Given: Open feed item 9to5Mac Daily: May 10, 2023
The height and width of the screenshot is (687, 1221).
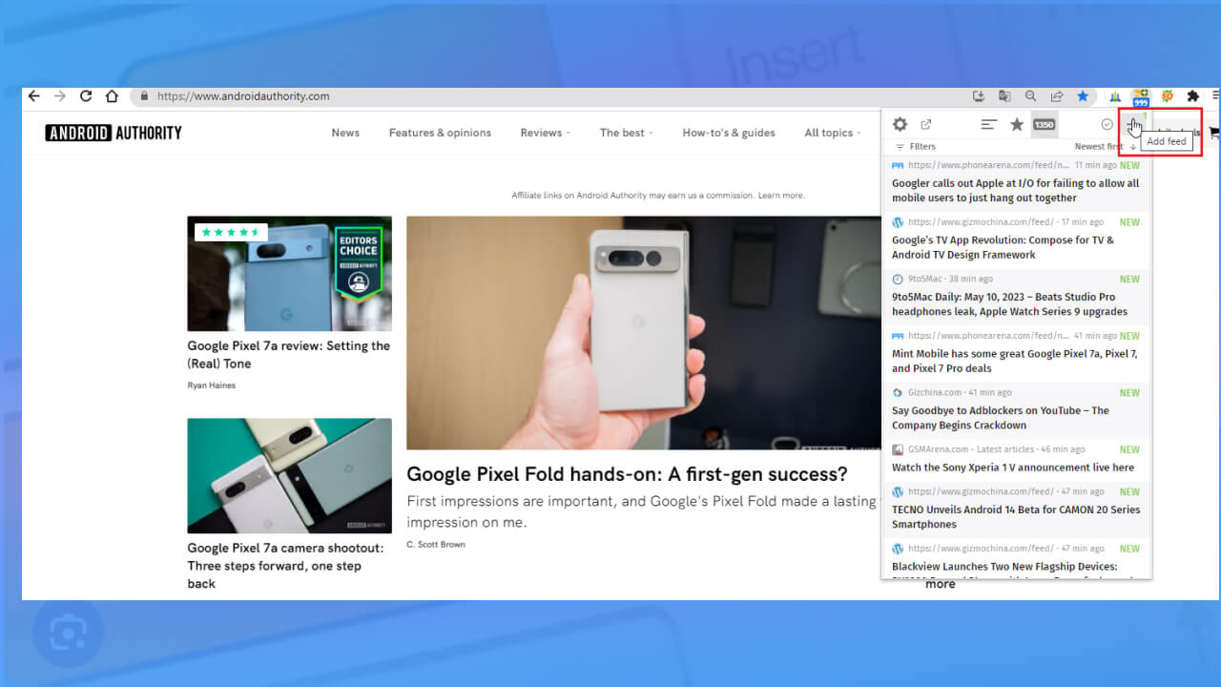Looking at the screenshot, I should [1009, 304].
